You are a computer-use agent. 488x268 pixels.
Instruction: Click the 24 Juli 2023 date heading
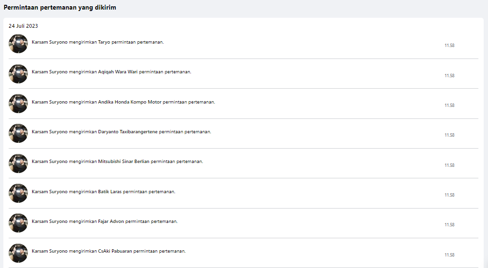pos(23,26)
